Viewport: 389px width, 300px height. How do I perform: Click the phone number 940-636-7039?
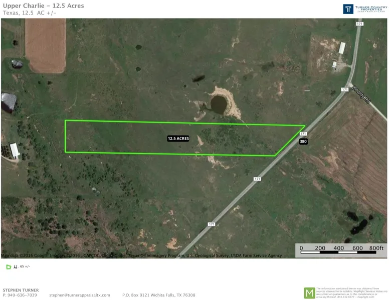coord(23,295)
